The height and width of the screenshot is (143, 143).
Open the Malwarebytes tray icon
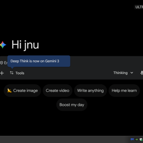pyautogui.click(x=132, y=139)
